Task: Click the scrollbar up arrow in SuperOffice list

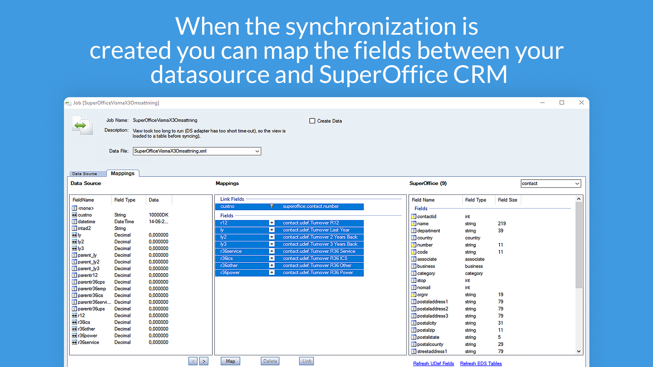Action: click(x=579, y=199)
